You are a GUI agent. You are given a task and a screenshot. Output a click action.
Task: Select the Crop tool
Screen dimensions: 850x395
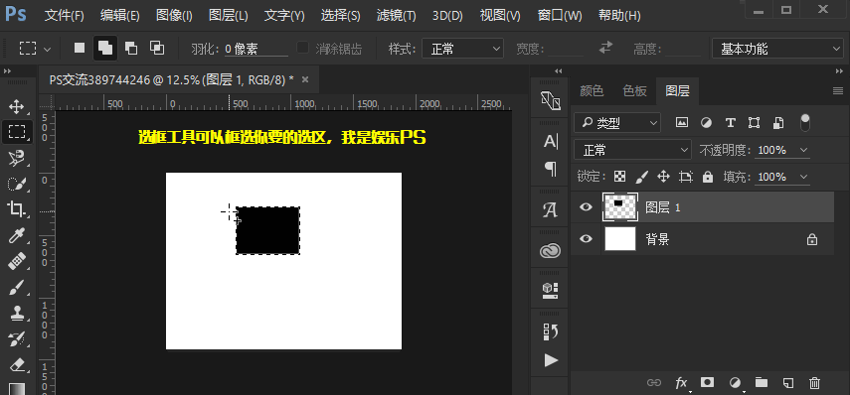[17, 209]
